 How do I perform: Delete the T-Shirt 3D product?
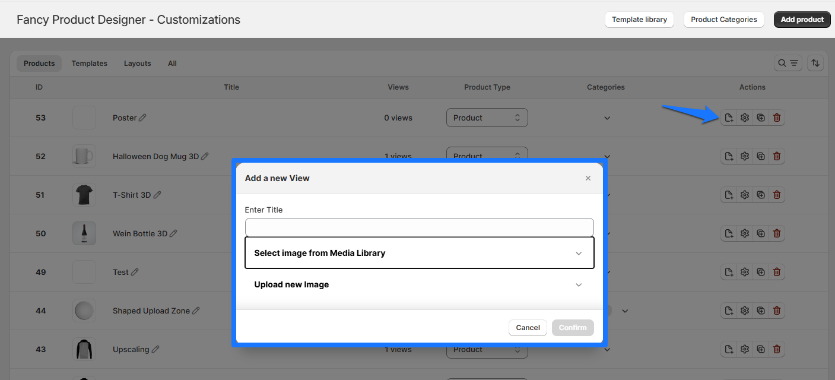click(x=777, y=195)
